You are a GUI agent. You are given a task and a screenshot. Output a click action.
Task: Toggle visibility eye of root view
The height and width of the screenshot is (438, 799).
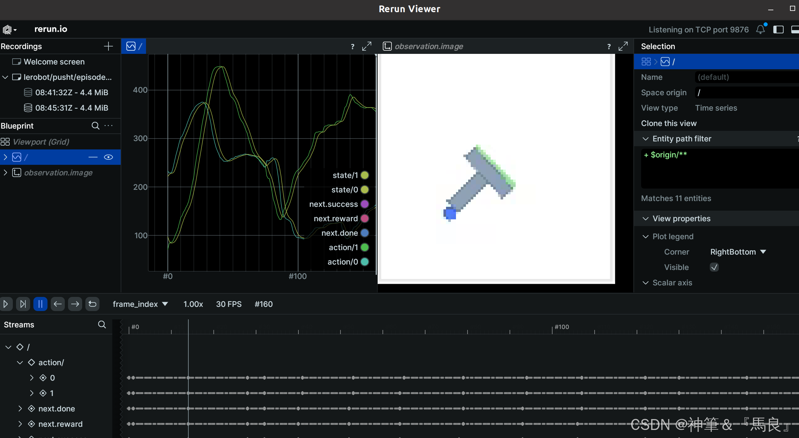108,157
